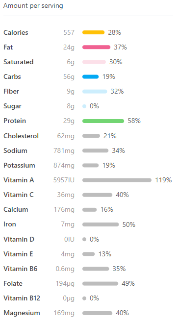Select the Folate row label
Image resolution: width=177 pixels, height=322 pixels.
(x=13, y=283)
